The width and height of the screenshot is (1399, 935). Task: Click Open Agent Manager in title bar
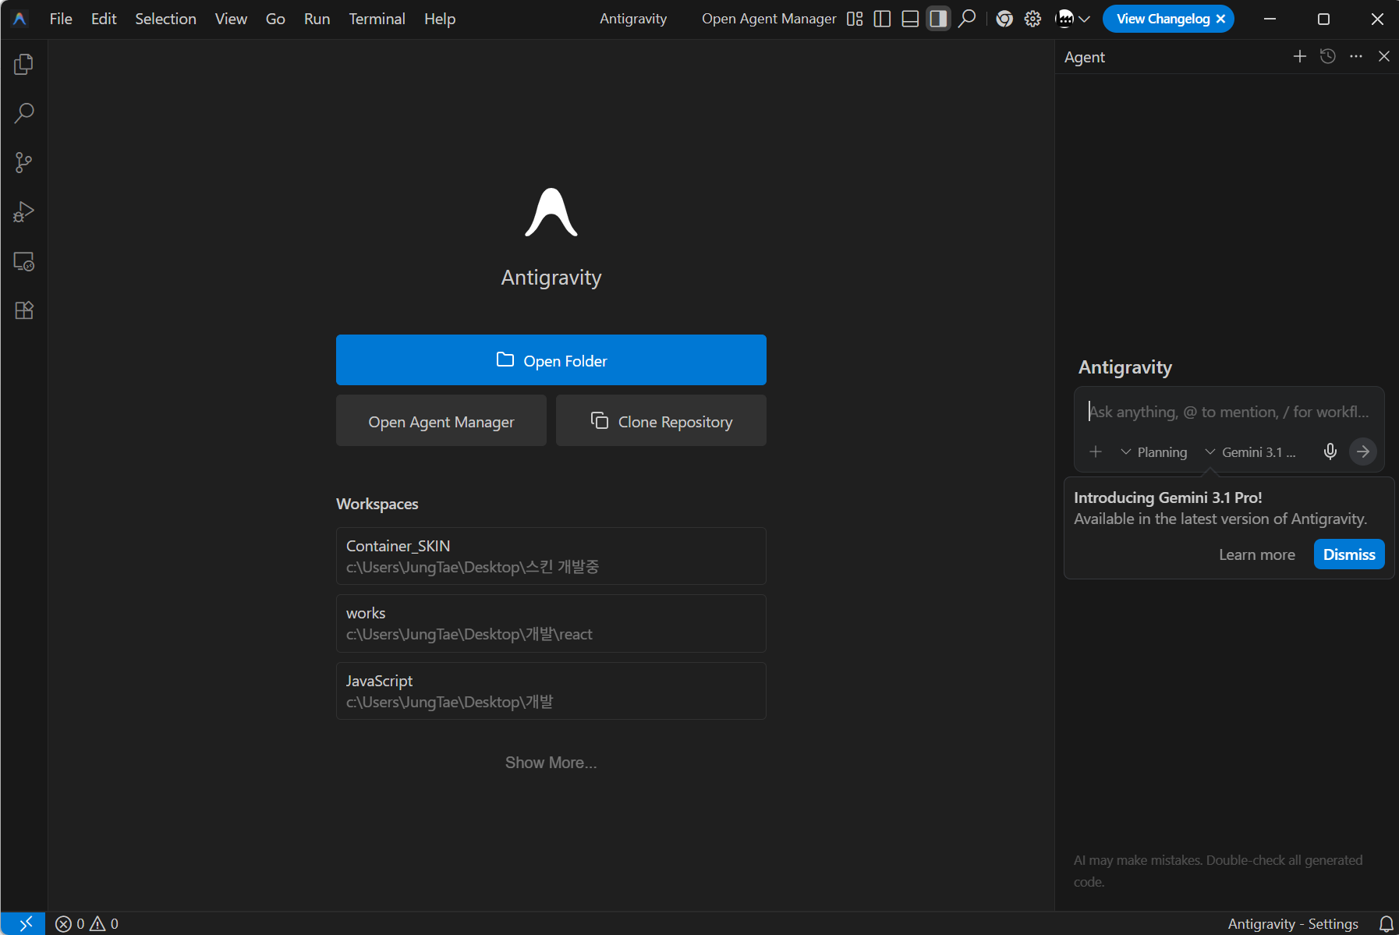[769, 19]
